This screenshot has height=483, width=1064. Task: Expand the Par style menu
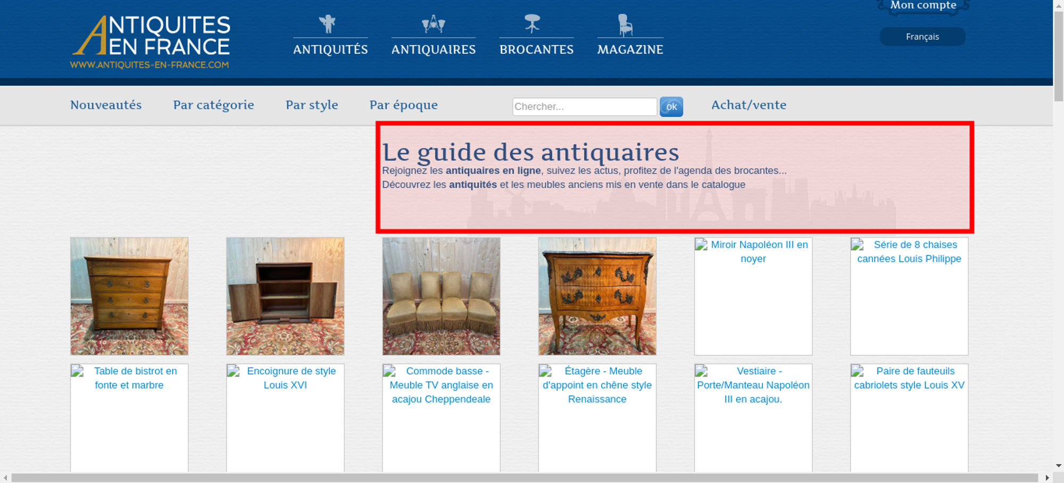click(x=312, y=105)
